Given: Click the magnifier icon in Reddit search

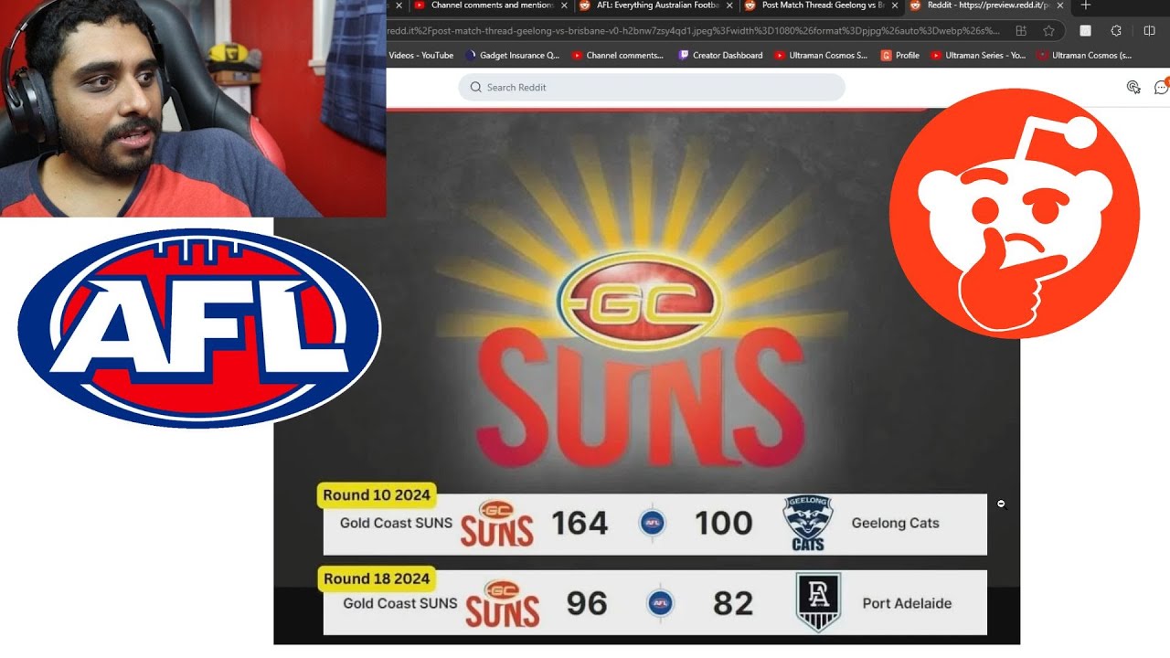Looking at the screenshot, I should point(475,87).
